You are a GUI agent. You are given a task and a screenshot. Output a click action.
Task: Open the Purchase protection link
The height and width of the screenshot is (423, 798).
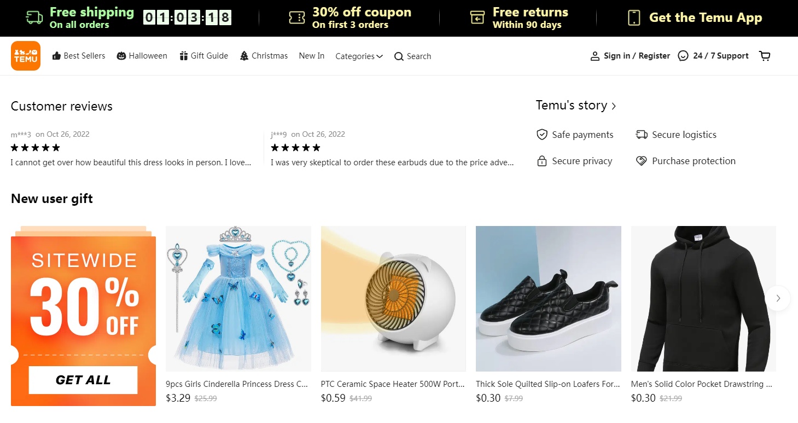coord(685,161)
